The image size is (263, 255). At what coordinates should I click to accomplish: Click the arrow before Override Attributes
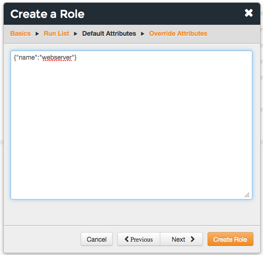(x=142, y=34)
